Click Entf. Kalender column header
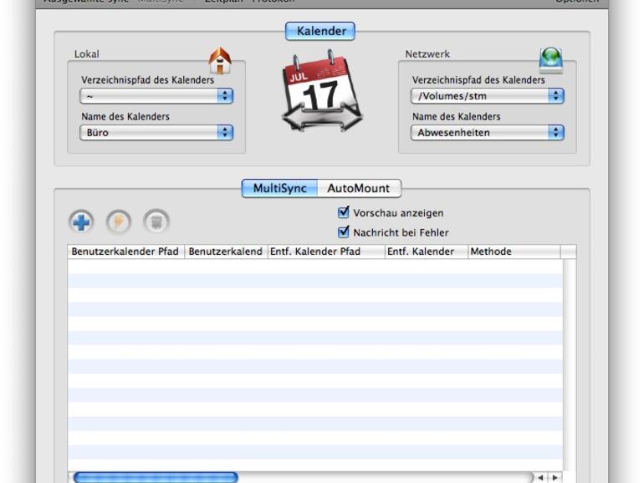Image resolution: width=644 pixels, height=483 pixels. point(427,252)
